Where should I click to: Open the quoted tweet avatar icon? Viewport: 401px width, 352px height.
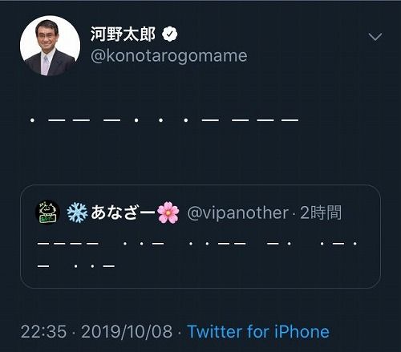click(x=47, y=212)
